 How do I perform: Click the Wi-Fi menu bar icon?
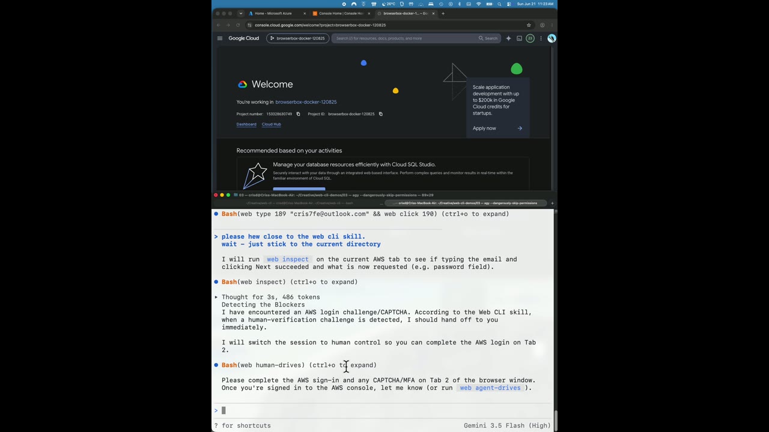(x=479, y=4)
